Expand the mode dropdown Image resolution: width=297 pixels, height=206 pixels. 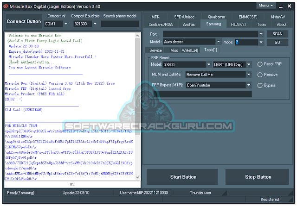pos(261,42)
